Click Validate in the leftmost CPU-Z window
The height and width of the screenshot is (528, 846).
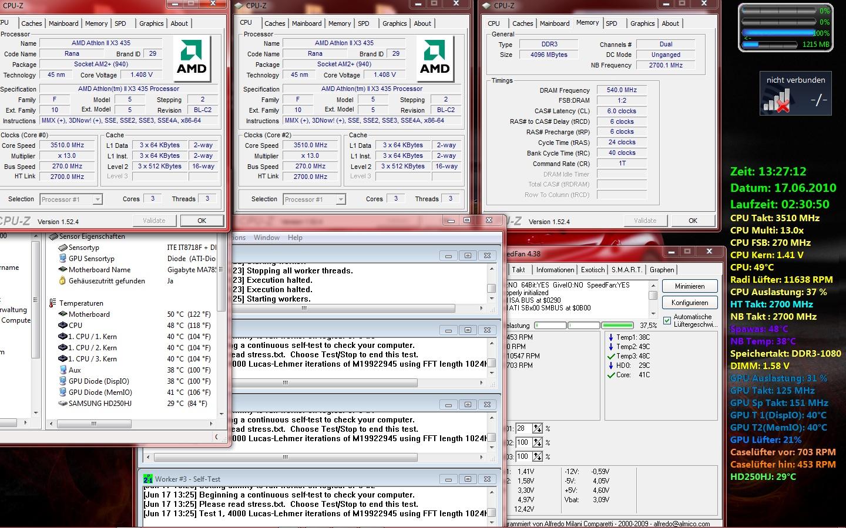(154, 221)
